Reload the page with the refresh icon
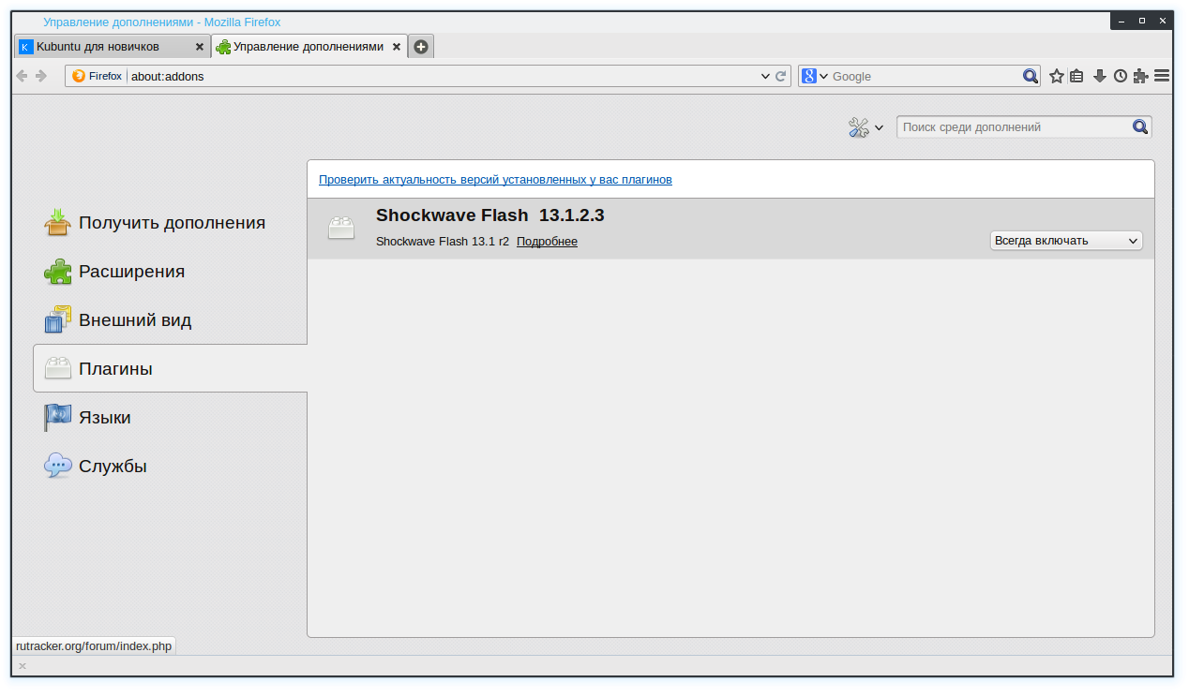1189x697 pixels. 780,76
